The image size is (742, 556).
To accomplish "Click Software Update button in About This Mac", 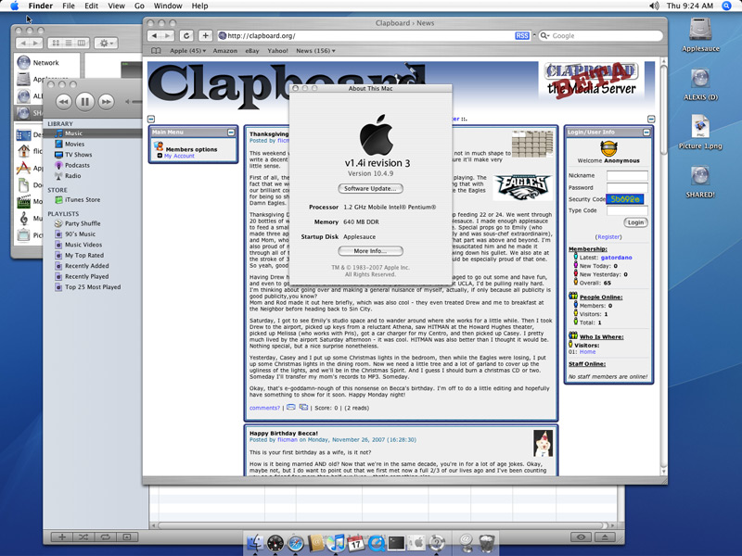I will point(370,189).
